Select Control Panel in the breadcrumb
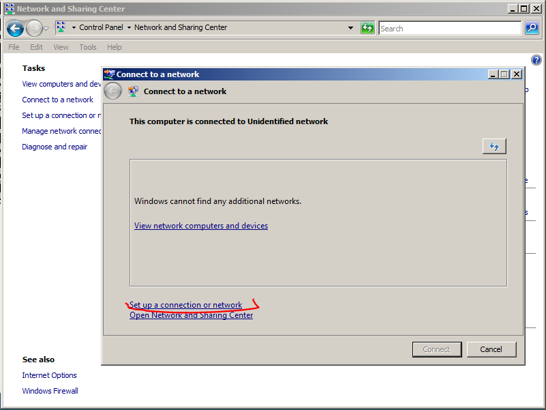Image resolution: width=546 pixels, height=410 pixels. click(x=101, y=27)
